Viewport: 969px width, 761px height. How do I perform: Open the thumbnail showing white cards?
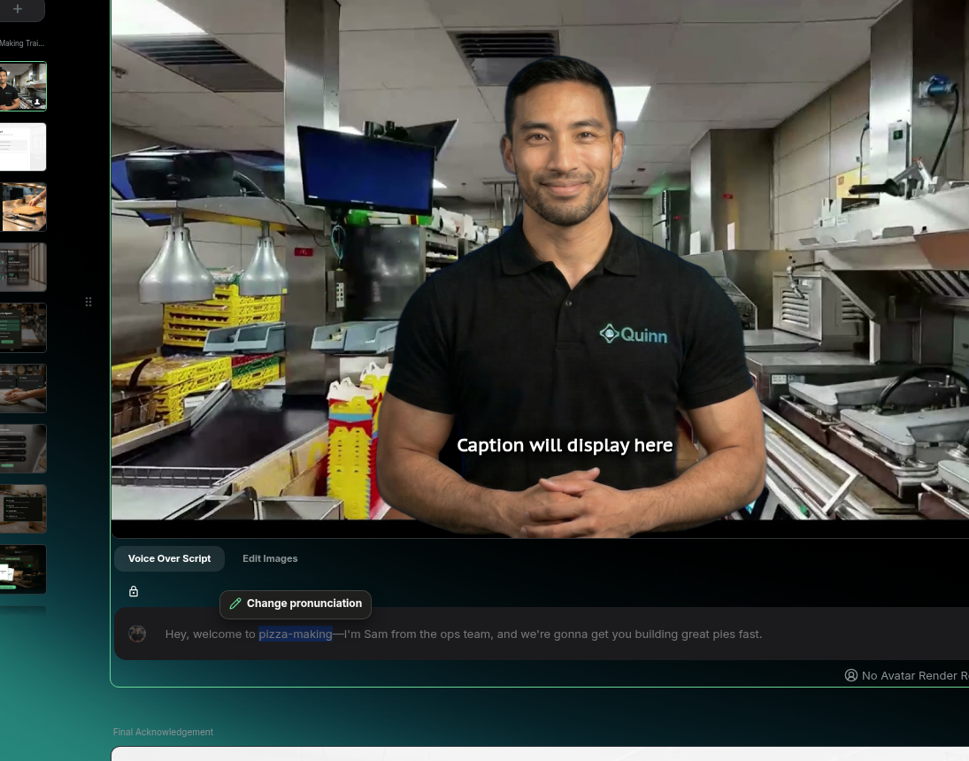23,569
